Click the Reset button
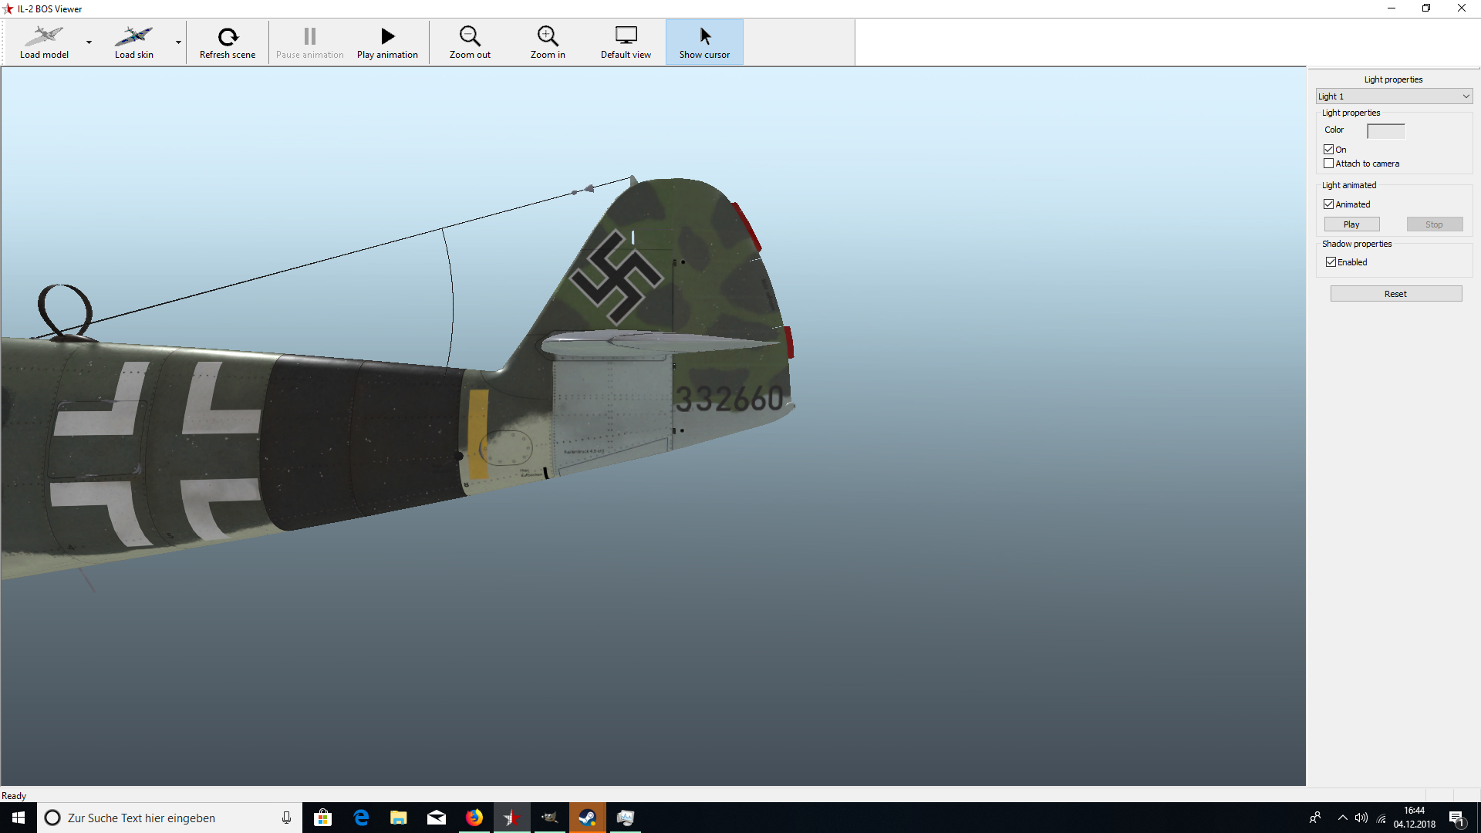Image resolution: width=1481 pixels, height=833 pixels. pos(1395,294)
